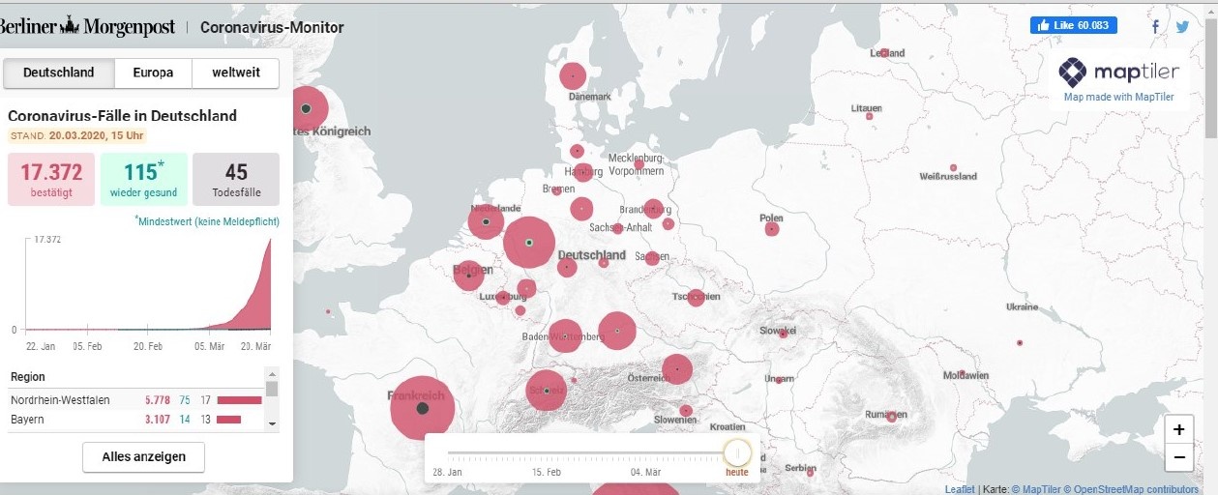This screenshot has height=495, width=1218.
Task: Open the Twitter share icon
Action: click(1182, 27)
